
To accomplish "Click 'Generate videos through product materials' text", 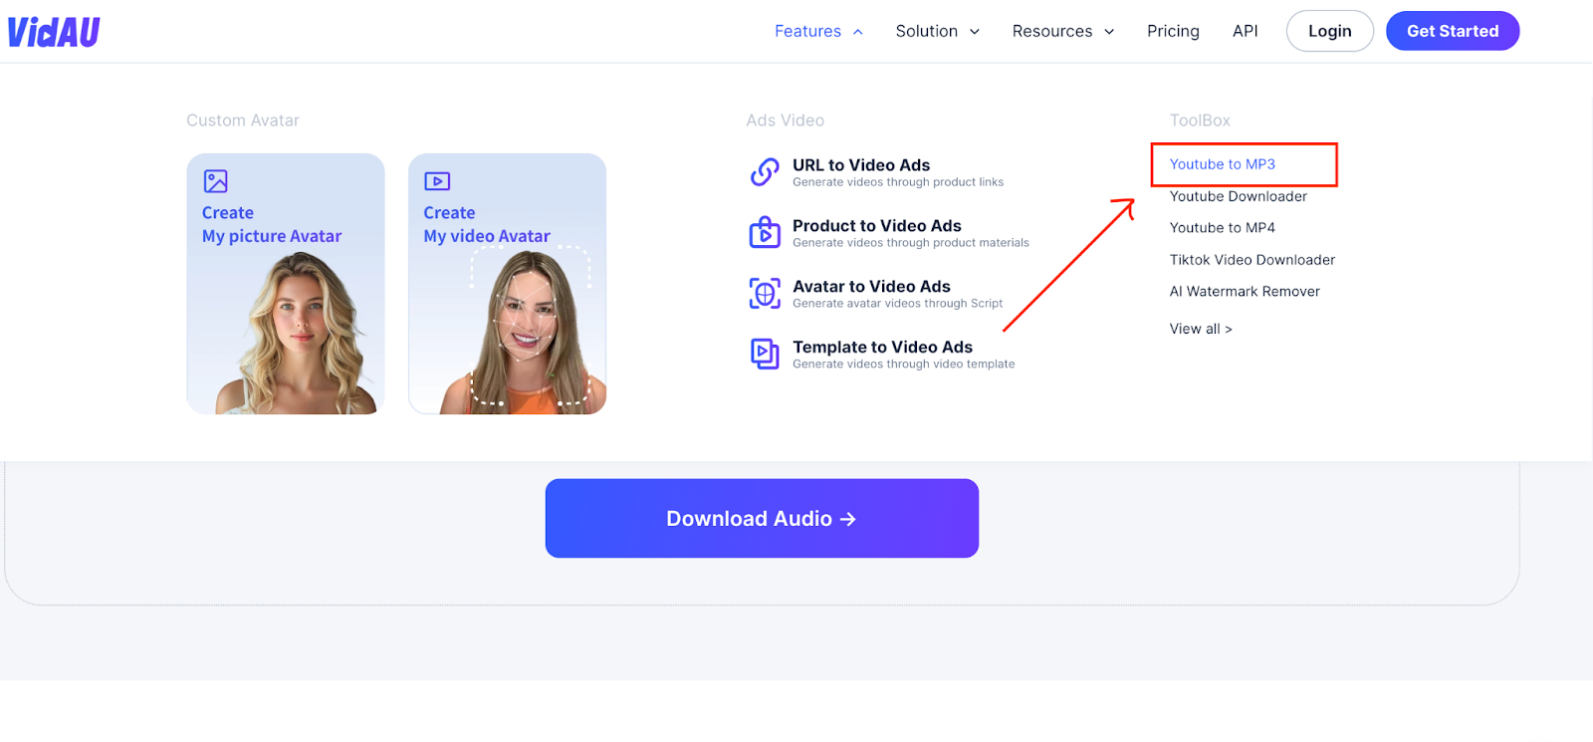I will [911, 243].
